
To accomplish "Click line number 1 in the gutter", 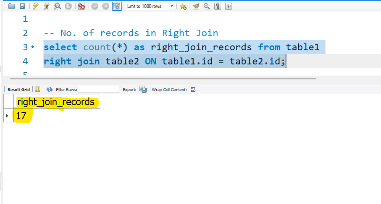I will click(x=25, y=19).
